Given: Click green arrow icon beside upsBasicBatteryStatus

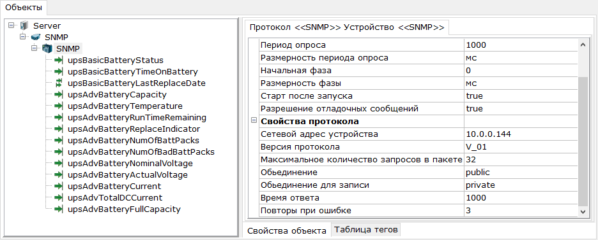Looking at the screenshot, I should click(58, 60).
